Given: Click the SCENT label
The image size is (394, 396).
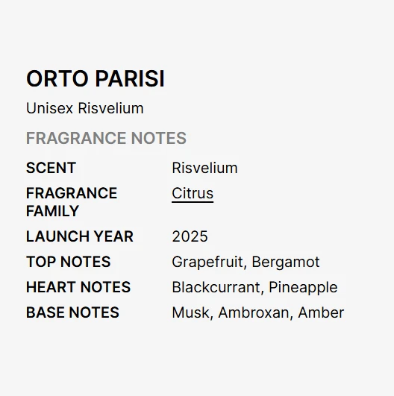Looking at the screenshot, I should tap(51, 168).
